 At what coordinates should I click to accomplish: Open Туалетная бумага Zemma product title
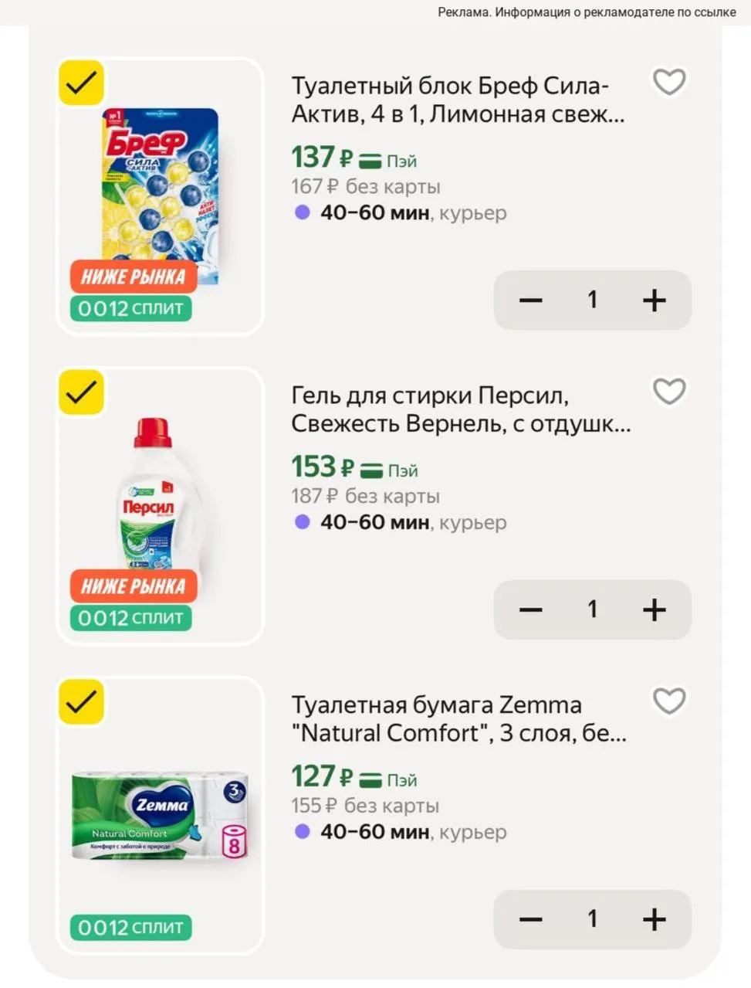[459, 719]
